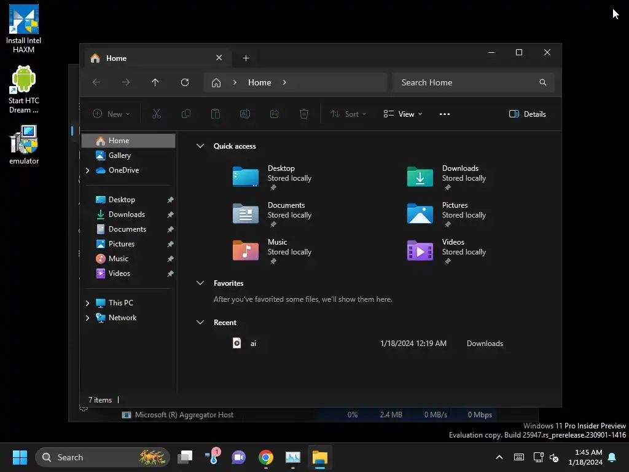
Task: Click the home icon in address bar
Action: (216, 83)
